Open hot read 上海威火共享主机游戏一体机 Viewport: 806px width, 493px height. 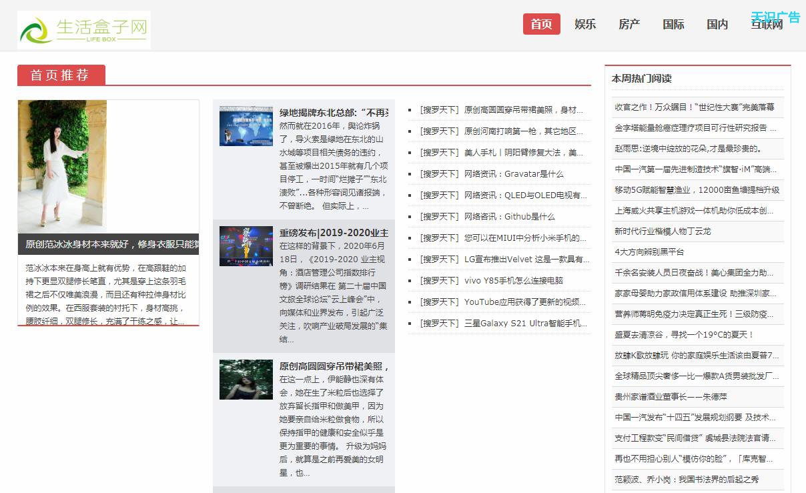coord(694,210)
